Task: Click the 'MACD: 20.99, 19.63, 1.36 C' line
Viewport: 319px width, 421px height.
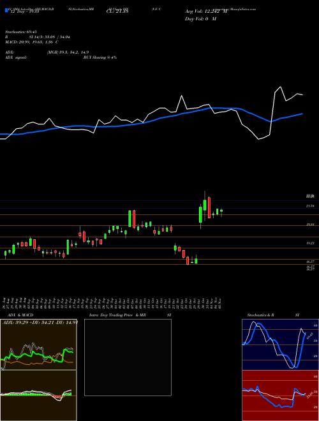Action: click(x=31, y=42)
